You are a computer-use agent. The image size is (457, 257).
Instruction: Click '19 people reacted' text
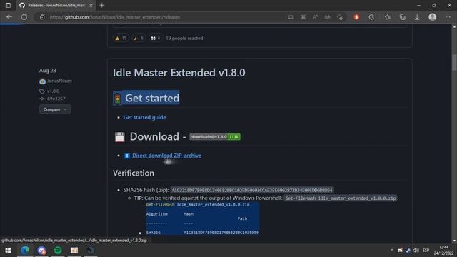(x=184, y=38)
